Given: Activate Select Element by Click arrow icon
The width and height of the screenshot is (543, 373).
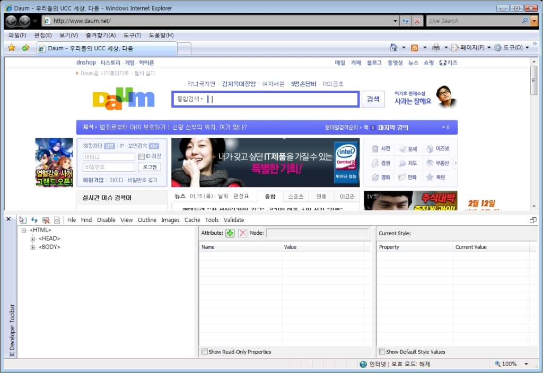Looking at the screenshot, I should click(x=23, y=220).
